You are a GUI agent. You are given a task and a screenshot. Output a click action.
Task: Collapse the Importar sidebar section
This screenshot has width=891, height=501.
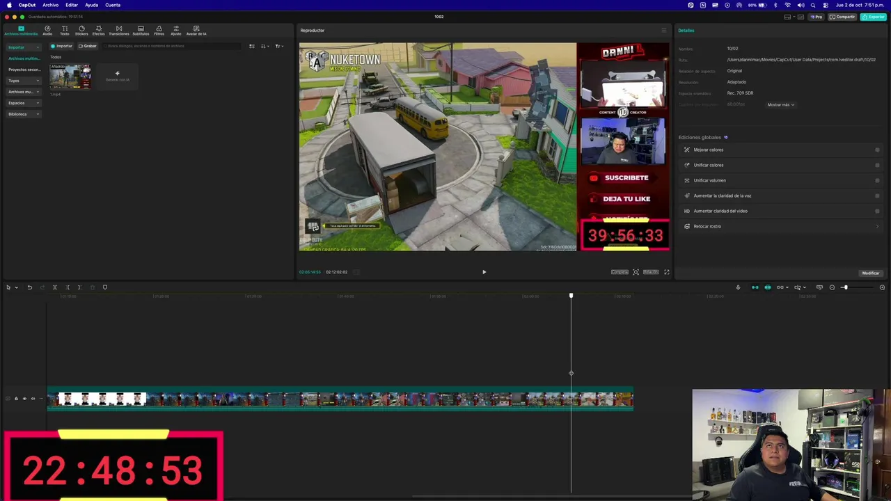click(x=38, y=47)
